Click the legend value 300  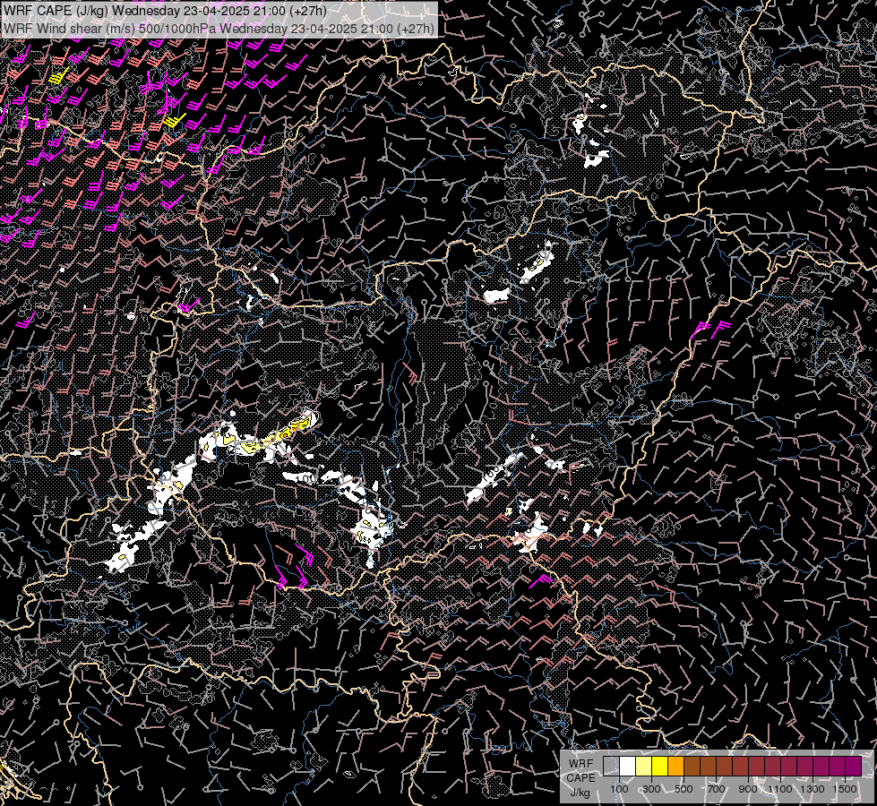click(x=651, y=789)
